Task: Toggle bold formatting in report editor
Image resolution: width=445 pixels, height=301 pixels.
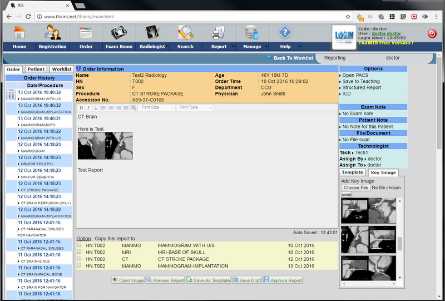Action: 81,107
